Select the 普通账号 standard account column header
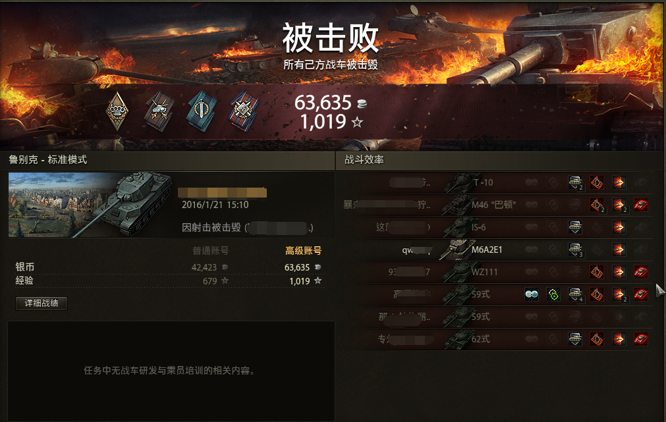 [x=211, y=250]
